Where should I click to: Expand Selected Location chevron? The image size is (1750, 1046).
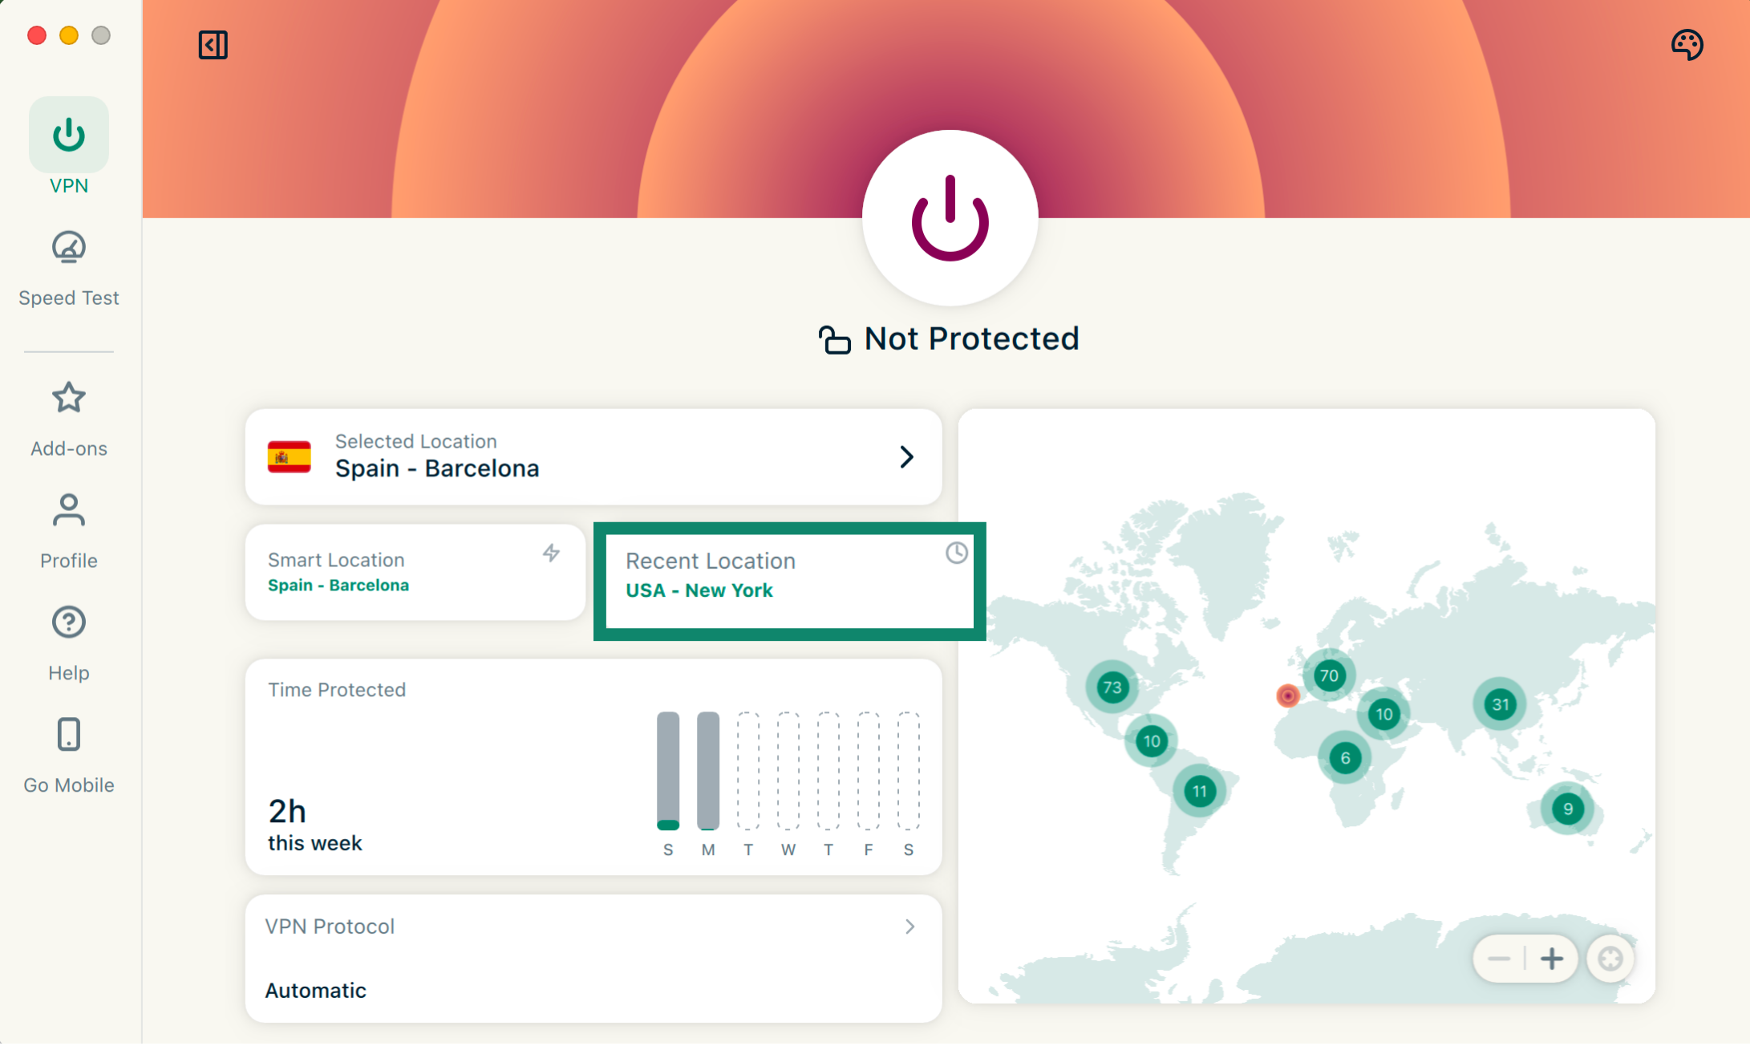[x=906, y=457]
